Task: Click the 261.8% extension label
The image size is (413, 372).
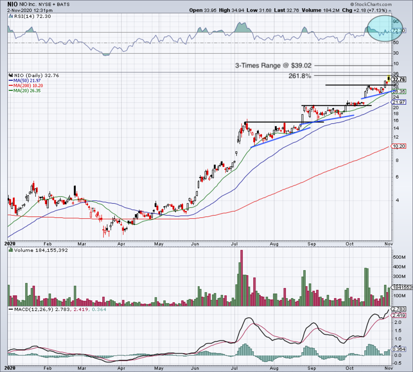Action: tap(300, 76)
